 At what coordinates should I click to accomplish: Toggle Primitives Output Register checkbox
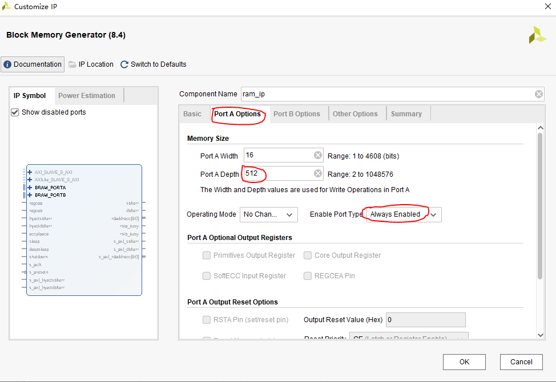point(207,255)
